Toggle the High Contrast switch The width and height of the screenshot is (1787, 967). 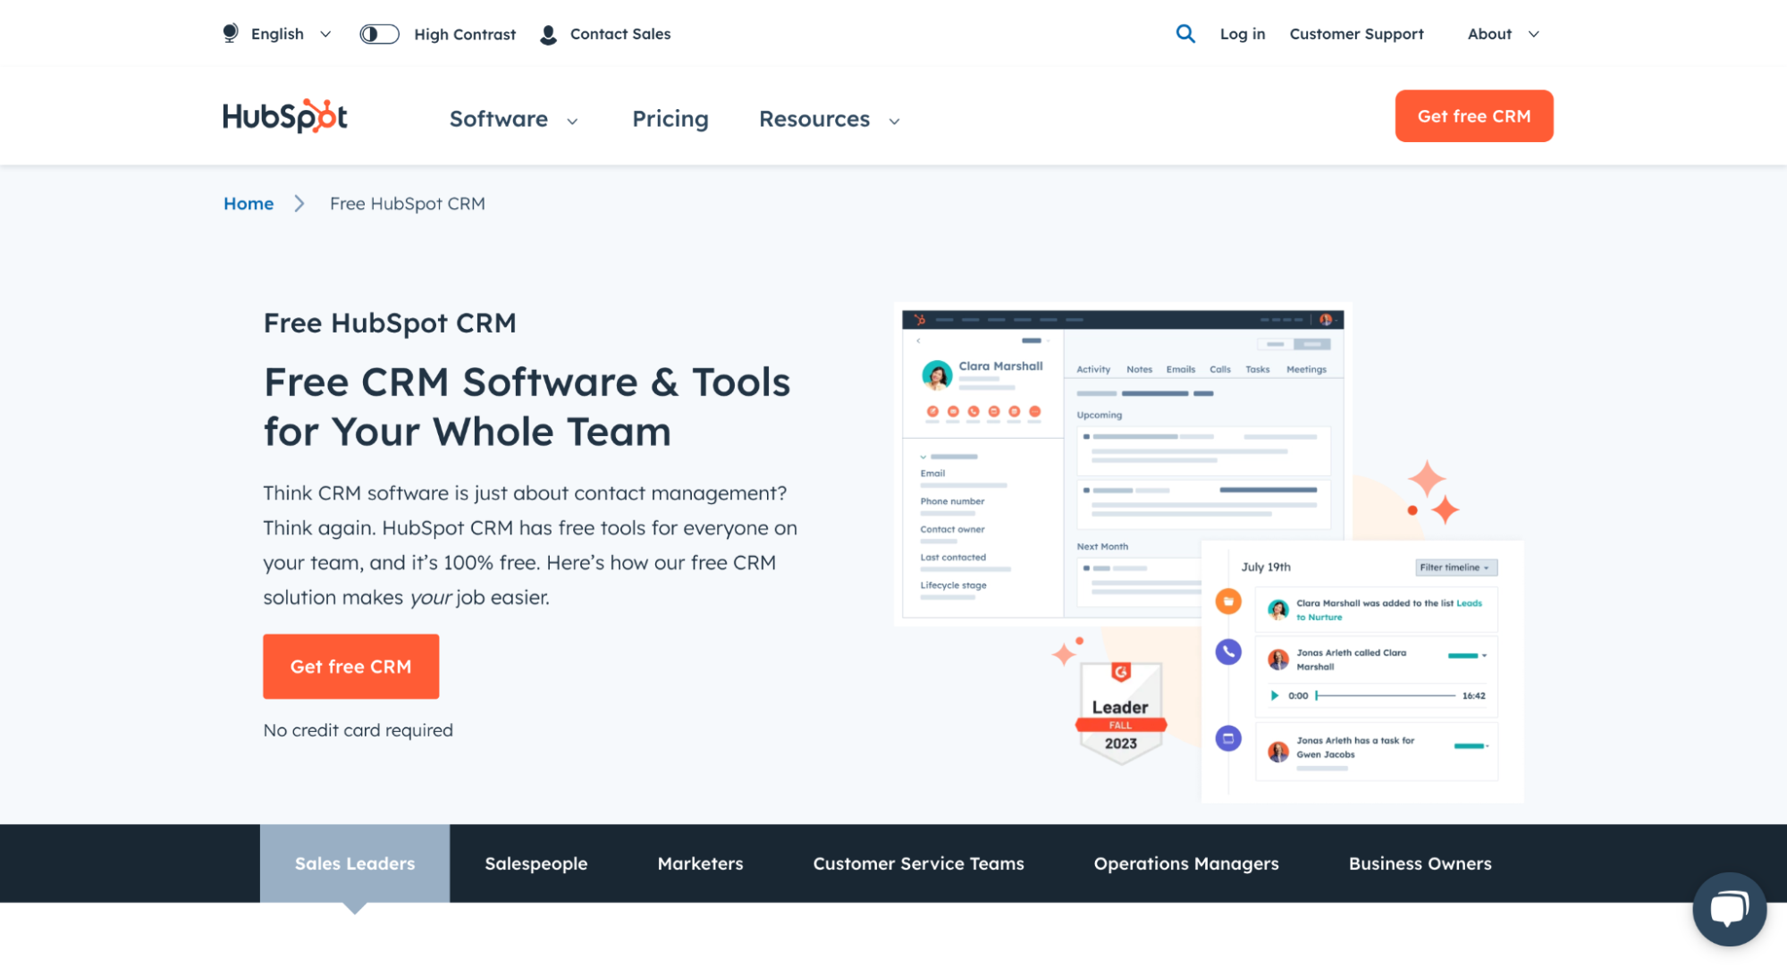click(379, 34)
